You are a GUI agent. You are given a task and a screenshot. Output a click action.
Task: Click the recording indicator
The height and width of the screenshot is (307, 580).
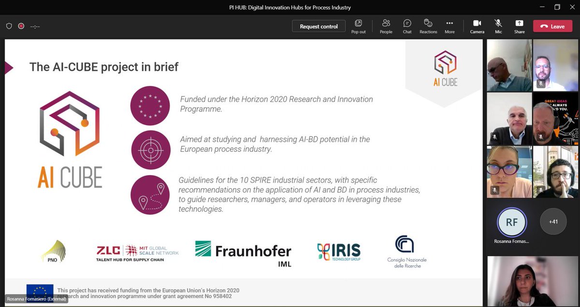pyautogui.click(x=21, y=26)
